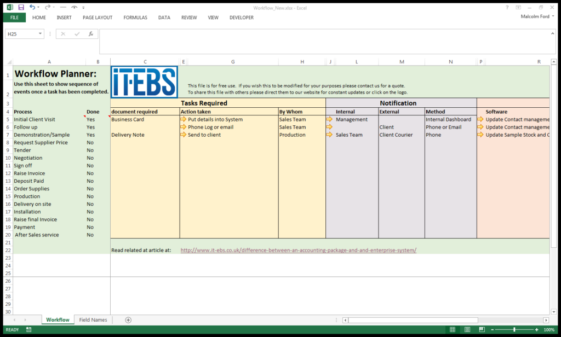561x337 pixels.
Task: Switch to Page Break Preview icon
Action: click(482, 329)
